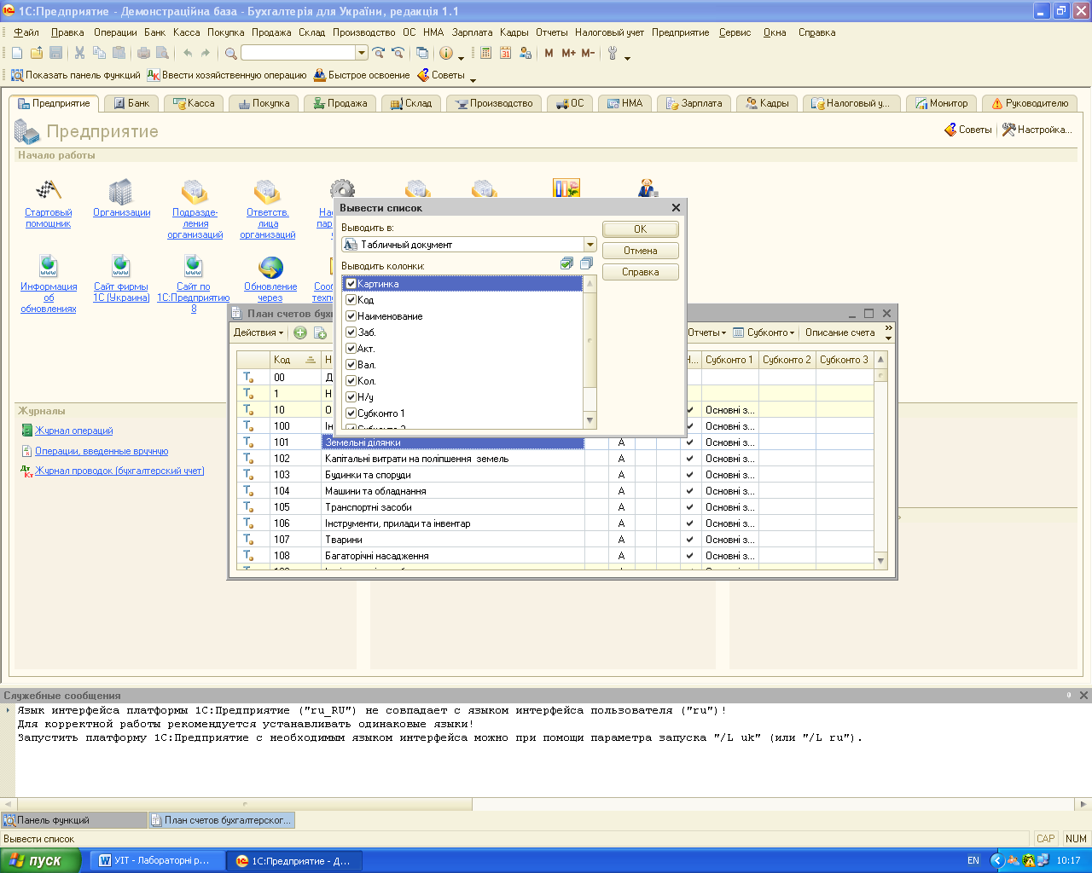1092x873 pixels.
Task: Click the Search magnifier toolbar icon
Action: [x=230, y=53]
